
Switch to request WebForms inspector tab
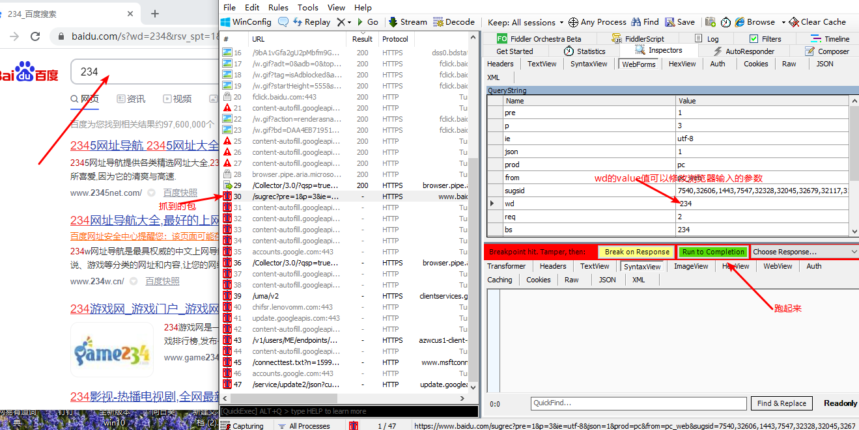click(x=639, y=64)
